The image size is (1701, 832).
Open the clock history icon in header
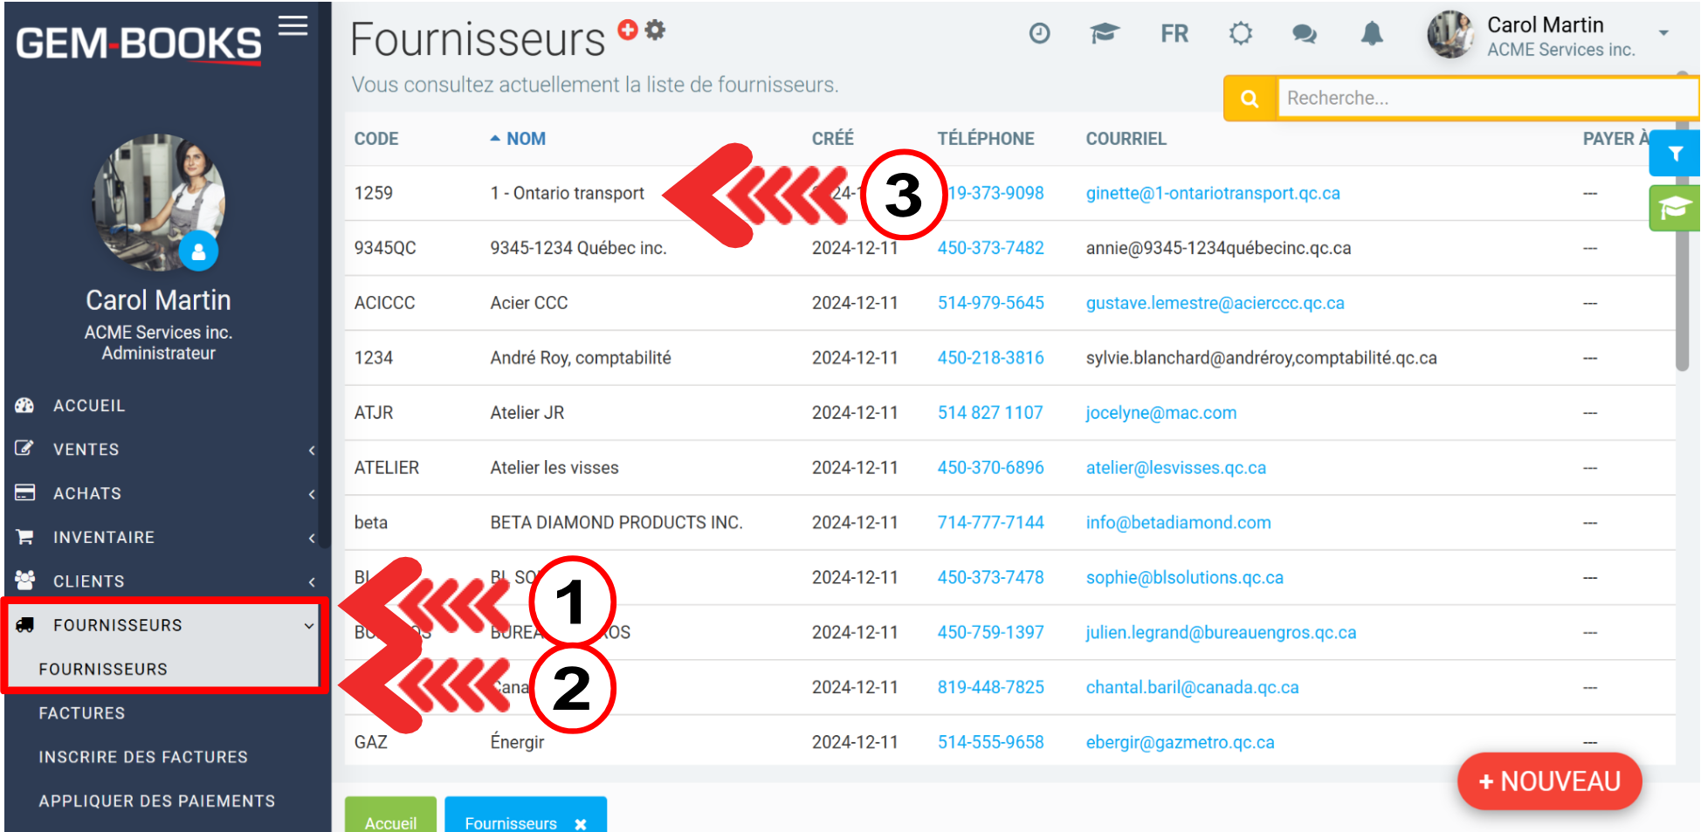[x=1039, y=34]
